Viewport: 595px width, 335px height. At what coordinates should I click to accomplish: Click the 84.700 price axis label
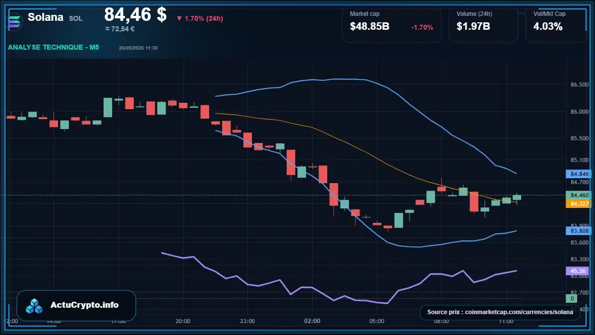(x=579, y=183)
